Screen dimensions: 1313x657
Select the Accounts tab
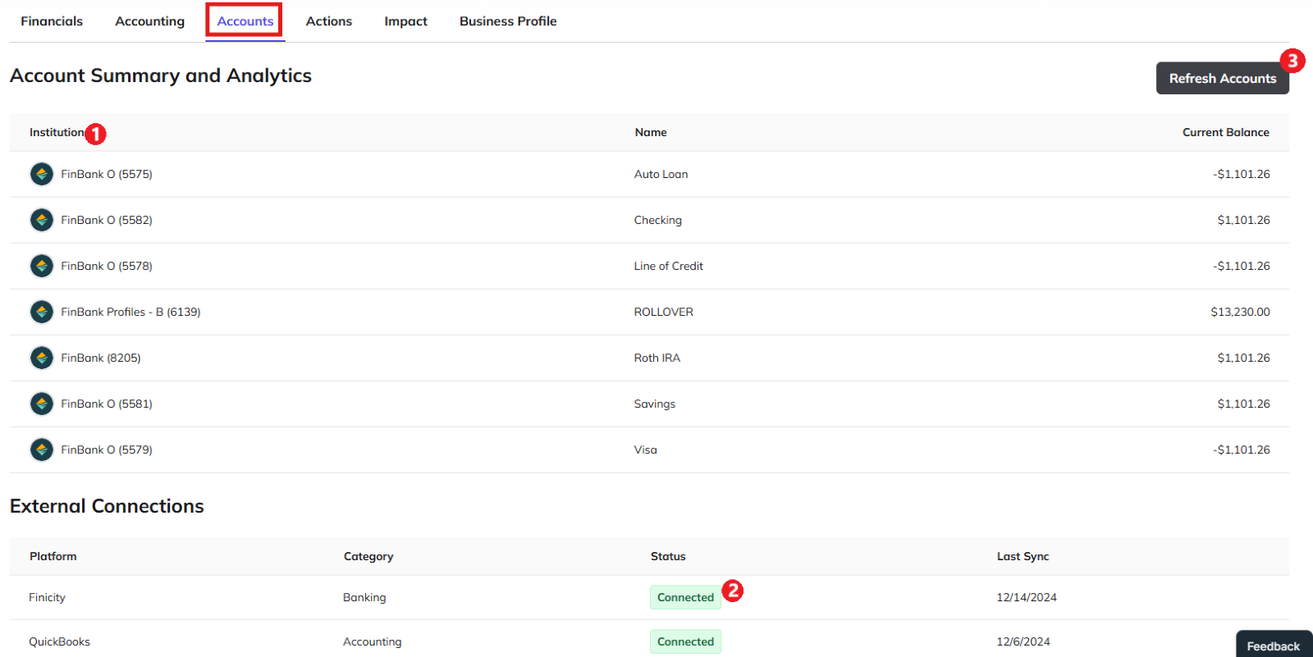pos(245,21)
